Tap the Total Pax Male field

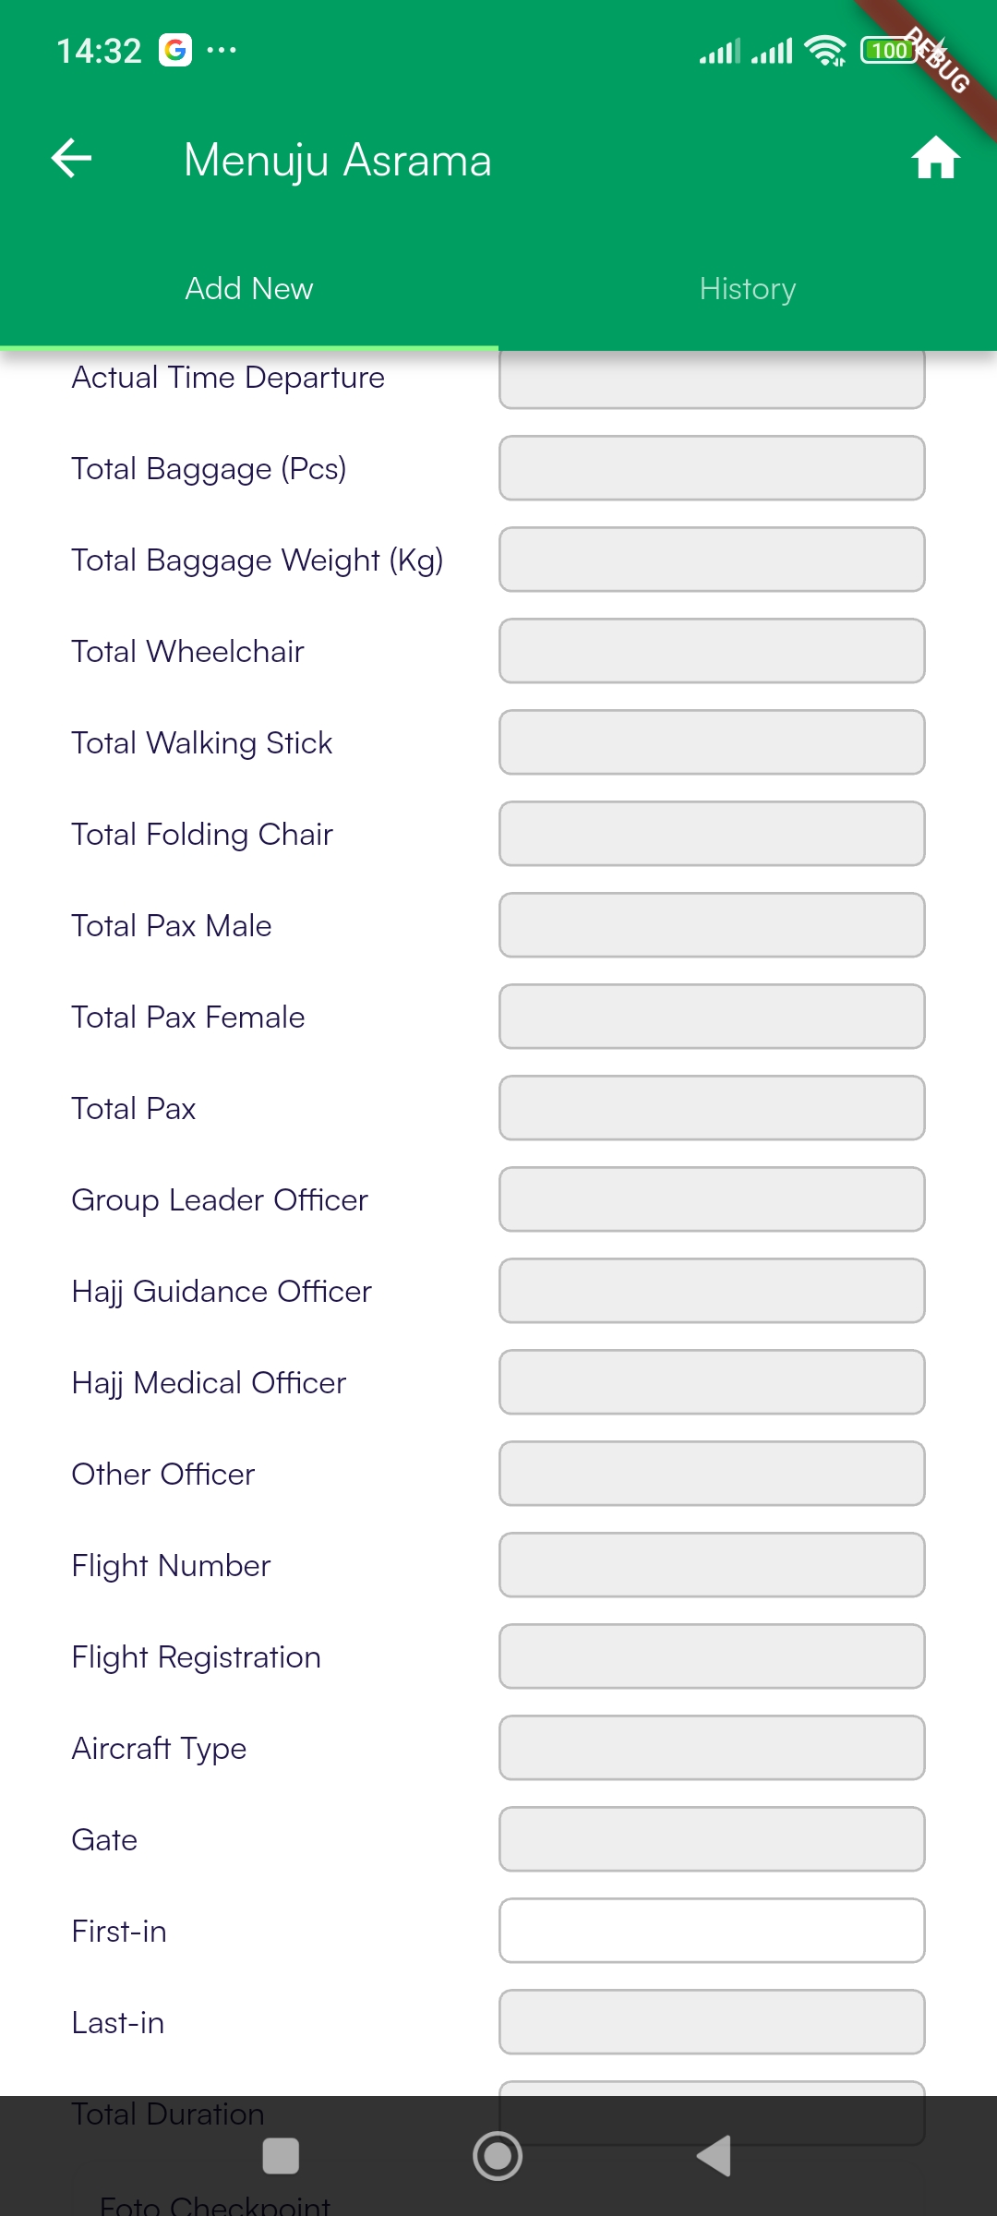point(712,925)
